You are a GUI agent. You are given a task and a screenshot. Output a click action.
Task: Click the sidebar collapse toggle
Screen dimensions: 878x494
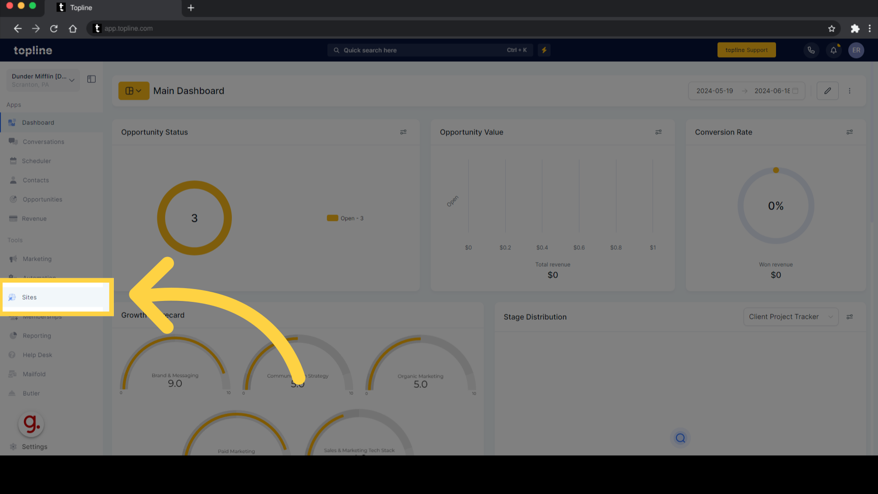pos(91,79)
